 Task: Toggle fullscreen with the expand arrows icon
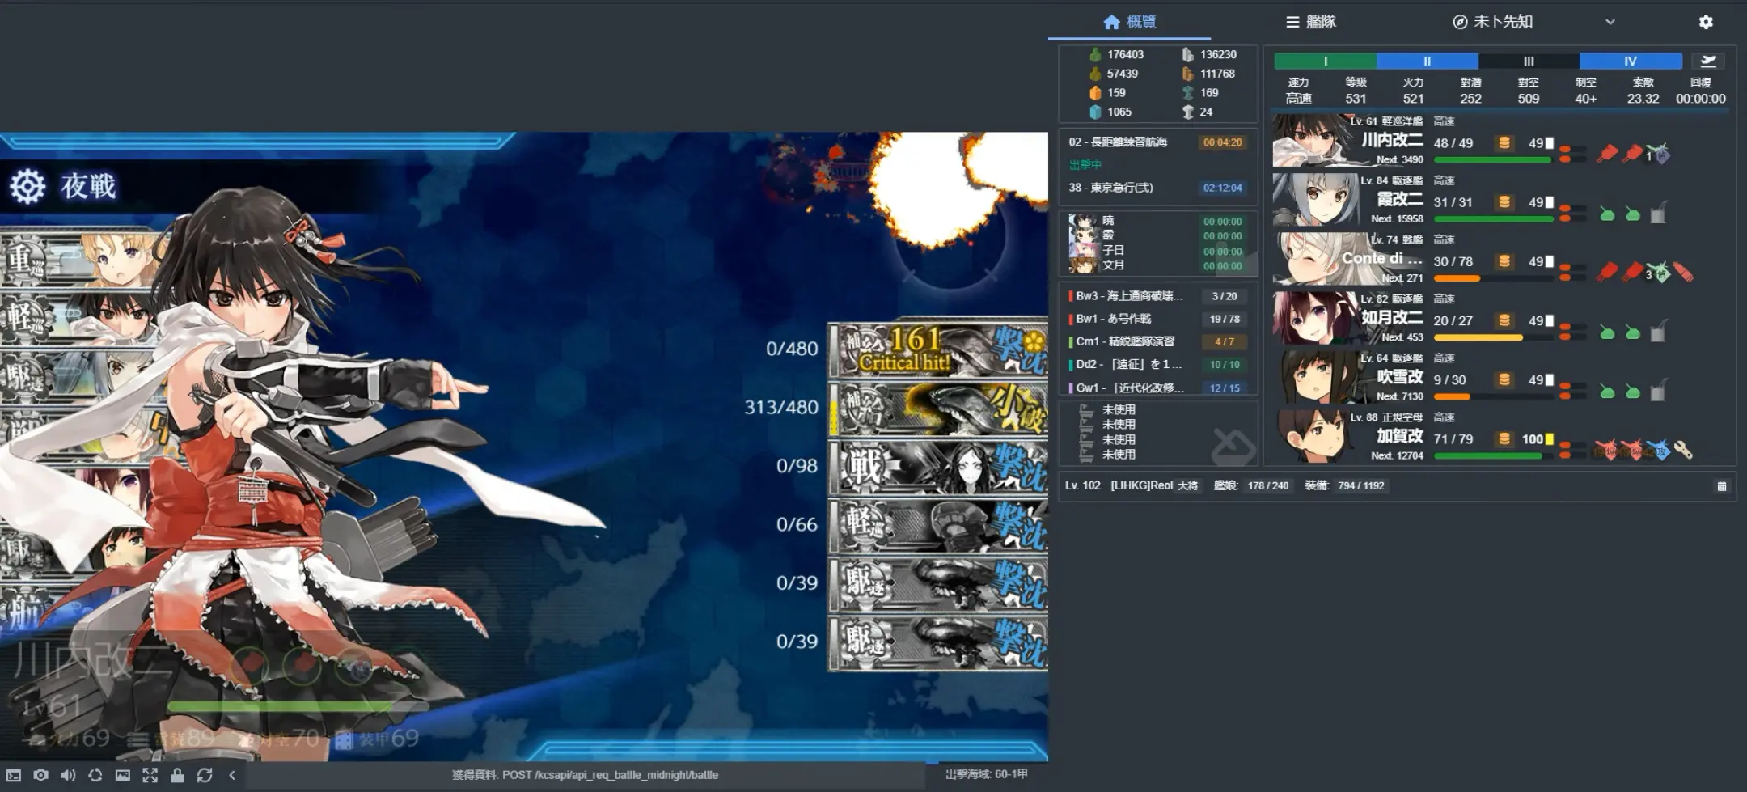(x=150, y=775)
